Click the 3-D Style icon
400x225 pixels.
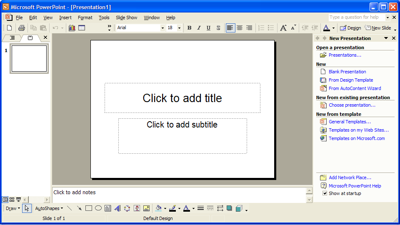(239, 208)
